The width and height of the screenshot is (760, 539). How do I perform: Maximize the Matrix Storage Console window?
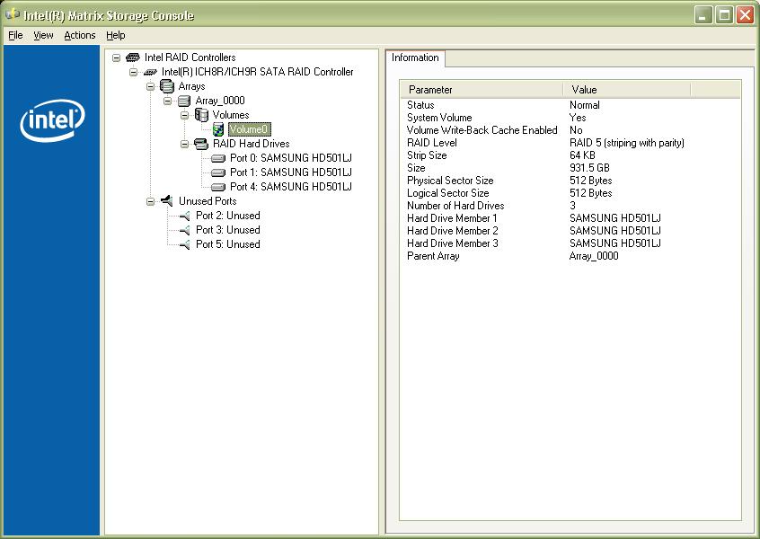click(724, 15)
